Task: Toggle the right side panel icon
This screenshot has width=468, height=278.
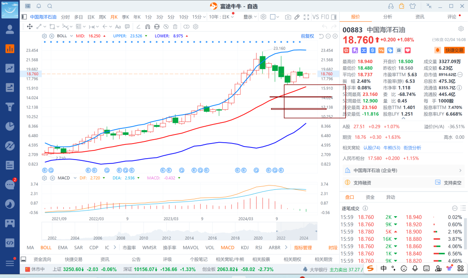Action: [x=334, y=17]
